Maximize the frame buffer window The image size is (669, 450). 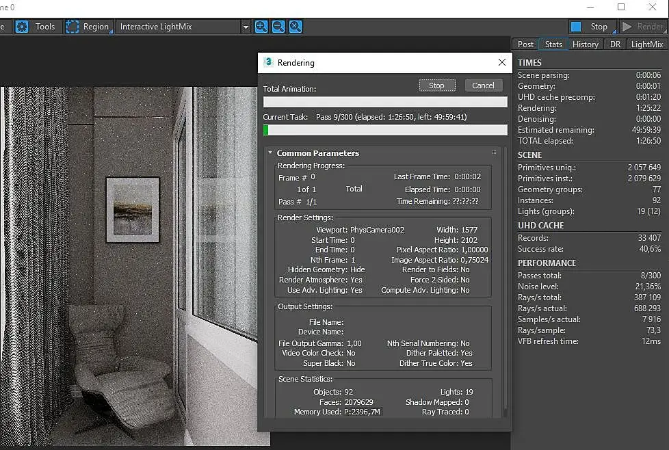(621, 7)
